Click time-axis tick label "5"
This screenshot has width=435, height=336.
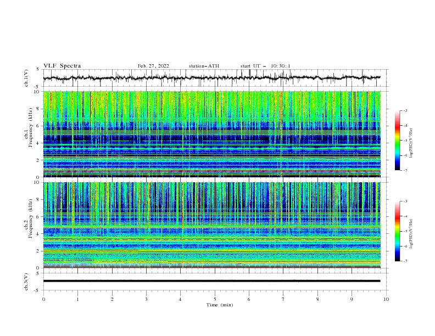click(x=215, y=299)
